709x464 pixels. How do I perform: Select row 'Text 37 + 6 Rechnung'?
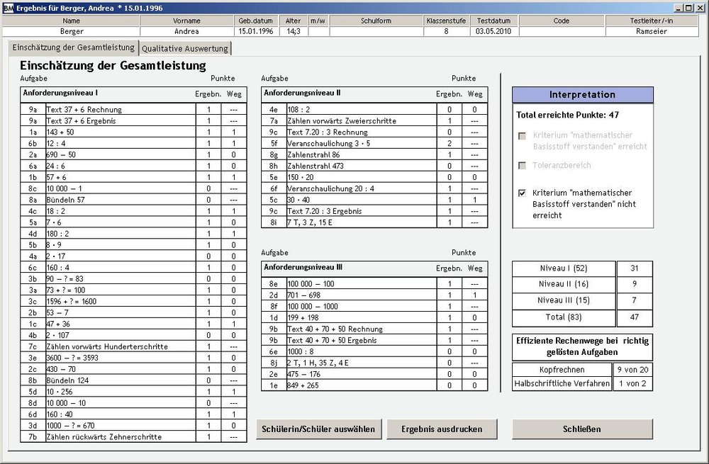click(133, 109)
